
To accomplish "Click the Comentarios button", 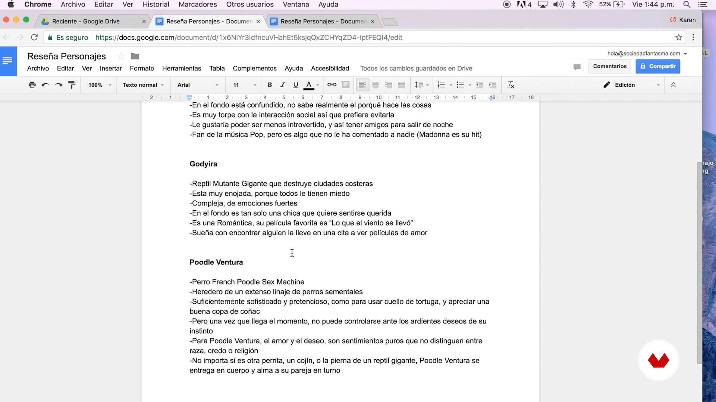I will click(610, 66).
